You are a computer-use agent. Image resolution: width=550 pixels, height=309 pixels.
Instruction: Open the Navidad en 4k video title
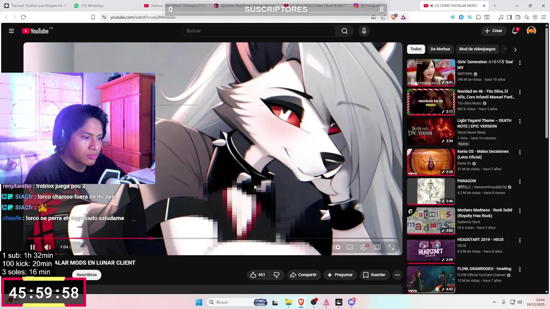[486, 94]
